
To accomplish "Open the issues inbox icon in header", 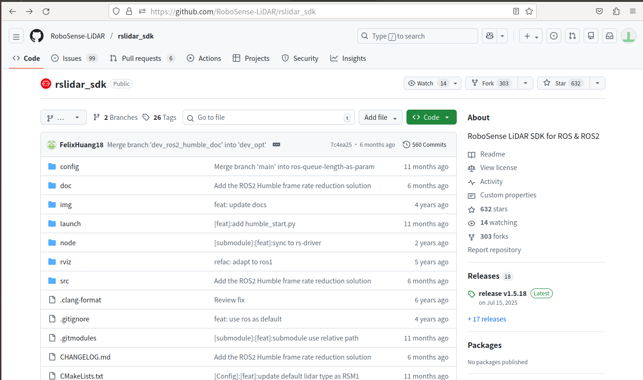I will (x=553, y=36).
